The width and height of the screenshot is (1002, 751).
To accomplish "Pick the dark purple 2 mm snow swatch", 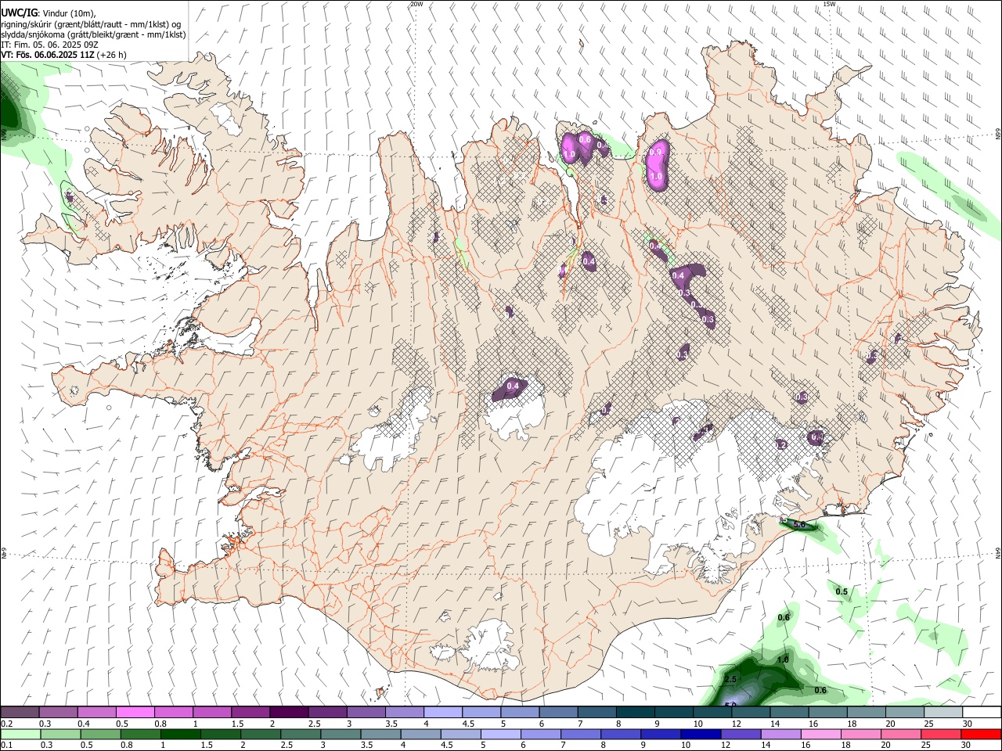I will [x=289, y=712].
